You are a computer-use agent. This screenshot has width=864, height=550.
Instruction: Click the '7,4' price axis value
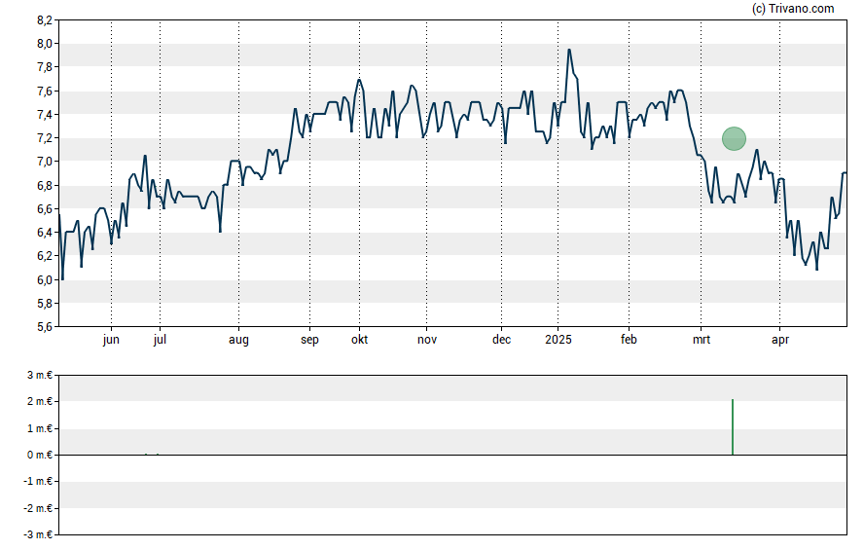pyautogui.click(x=45, y=115)
